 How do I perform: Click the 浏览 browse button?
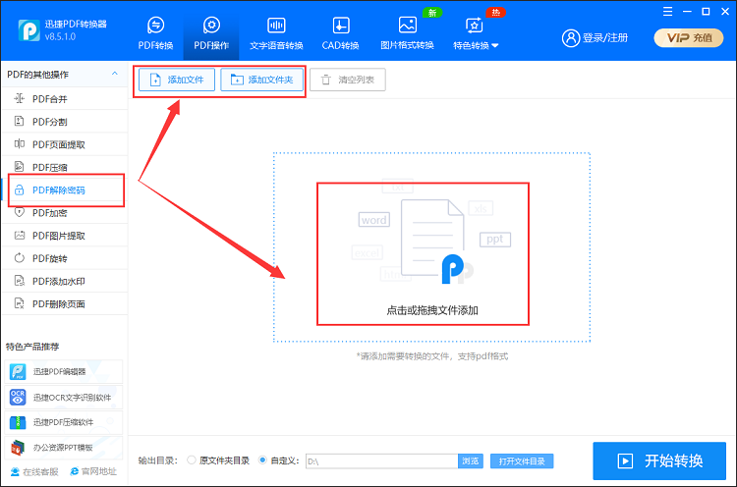point(470,461)
